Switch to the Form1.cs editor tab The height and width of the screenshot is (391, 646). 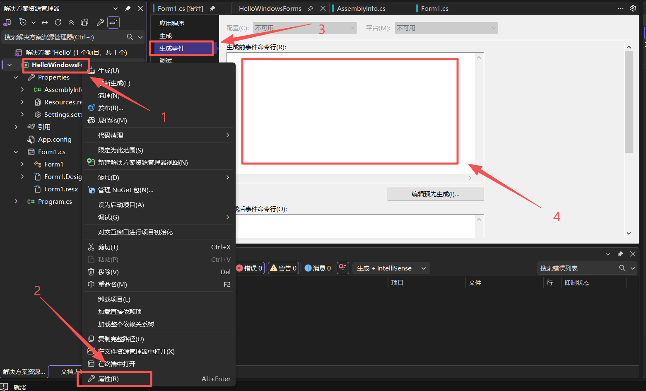[434, 8]
